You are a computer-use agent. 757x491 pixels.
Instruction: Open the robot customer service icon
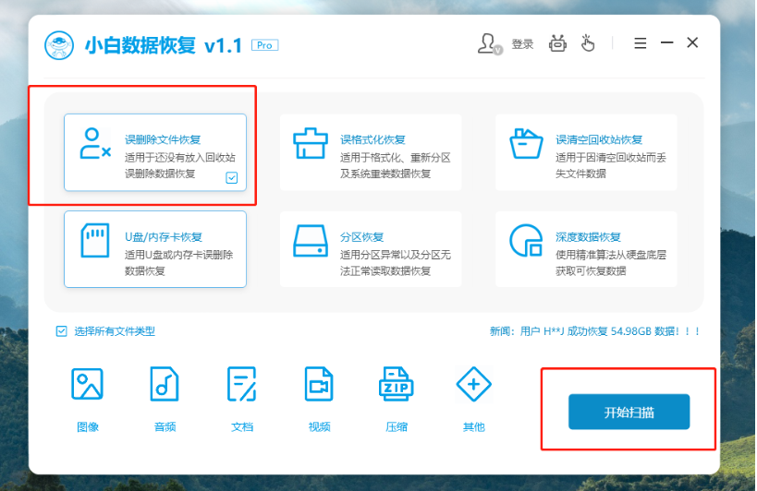[x=557, y=43]
